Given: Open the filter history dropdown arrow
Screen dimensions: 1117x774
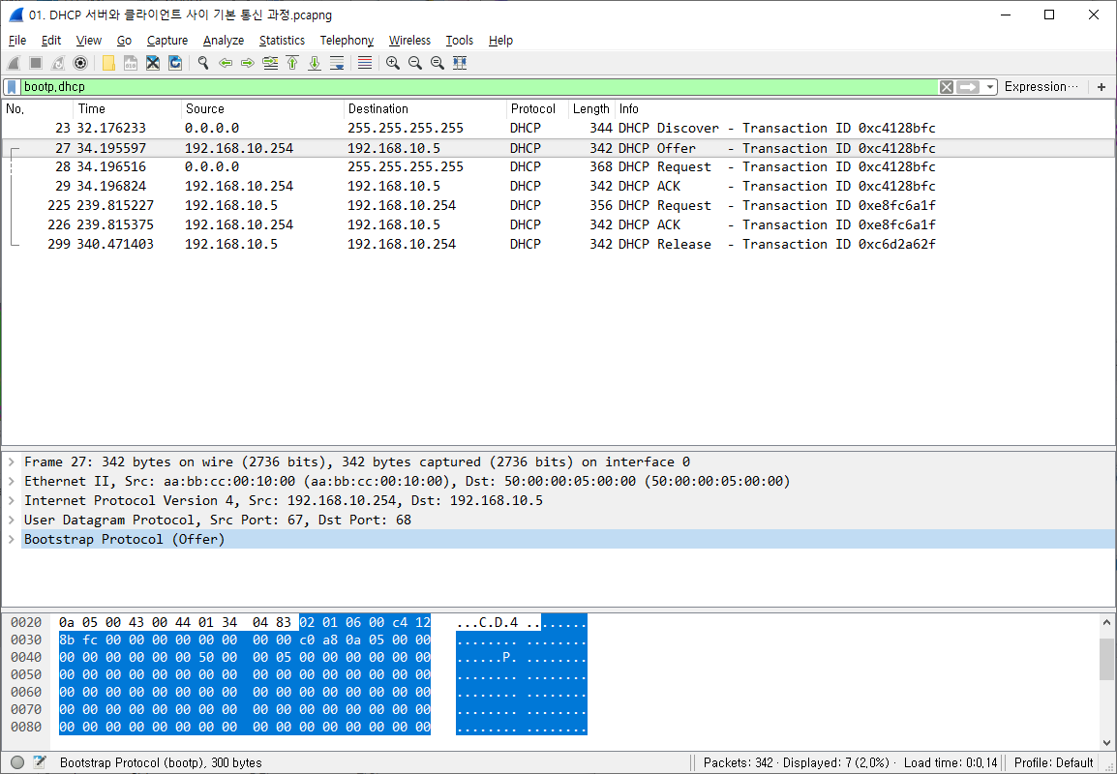Looking at the screenshot, I should [x=989, y=87].
